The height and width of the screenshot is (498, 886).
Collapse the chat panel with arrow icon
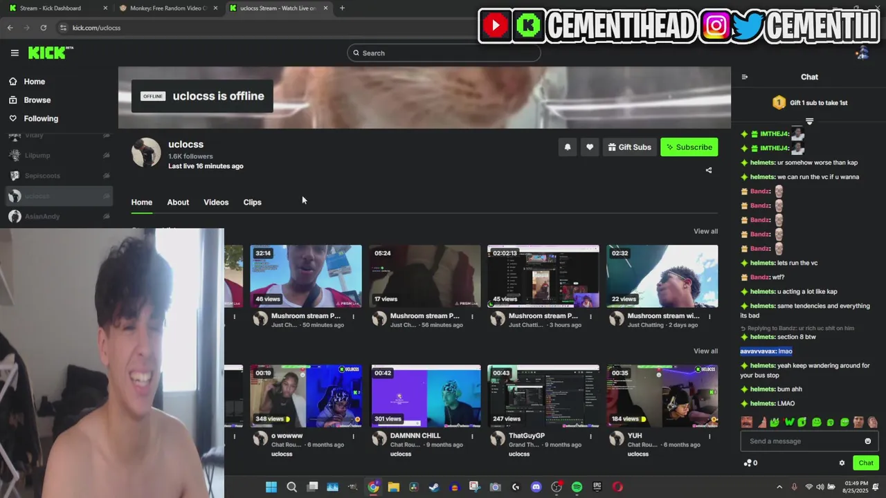pos(745,77)
